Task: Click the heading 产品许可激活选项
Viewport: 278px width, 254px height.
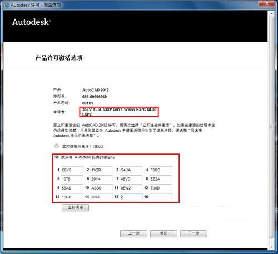Action: coord(59,58)
